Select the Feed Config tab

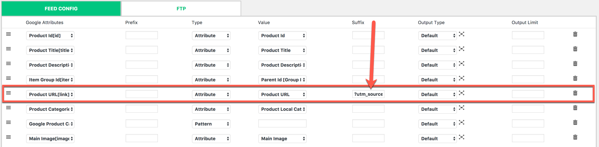coord(61,9)
